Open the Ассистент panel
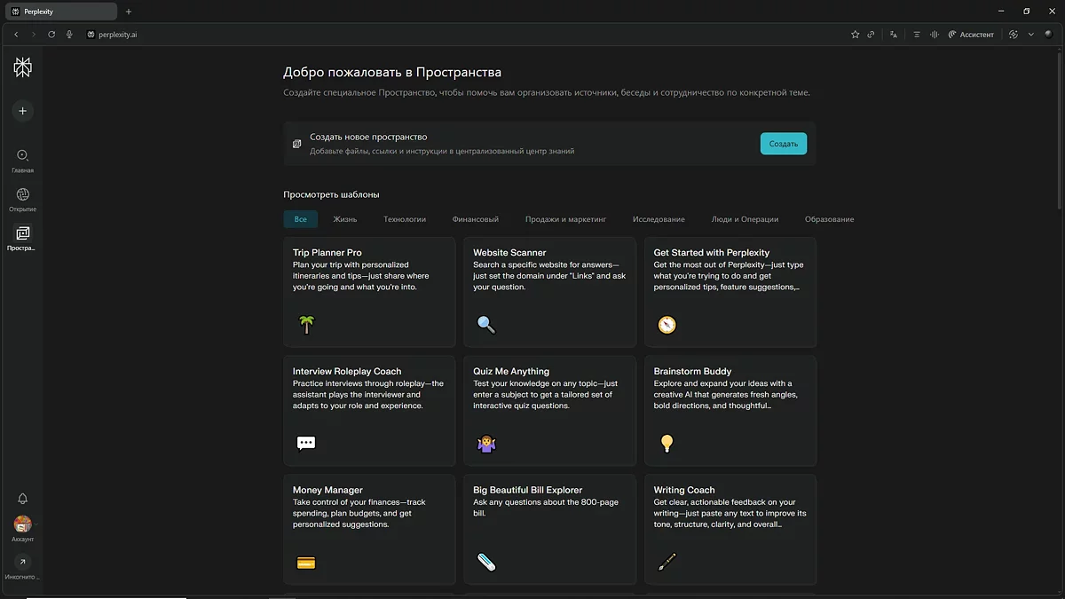This screenshot has width=1065, height=599. tap(971, 35)
